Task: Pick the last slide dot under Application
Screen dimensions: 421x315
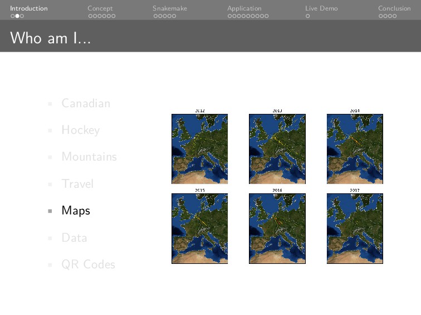Action: pos(266,16)
